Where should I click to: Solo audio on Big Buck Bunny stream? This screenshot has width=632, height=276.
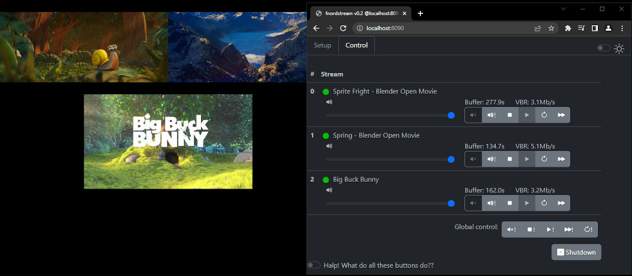(491, 203)
